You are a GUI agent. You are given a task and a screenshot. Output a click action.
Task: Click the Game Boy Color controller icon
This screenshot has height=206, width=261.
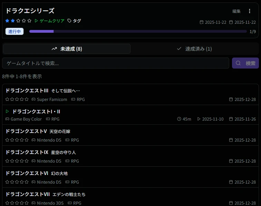point(7,119)
